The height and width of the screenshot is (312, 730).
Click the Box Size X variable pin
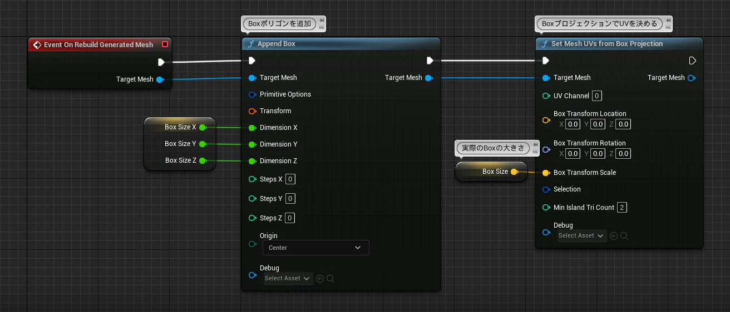(x=203, y=127)
